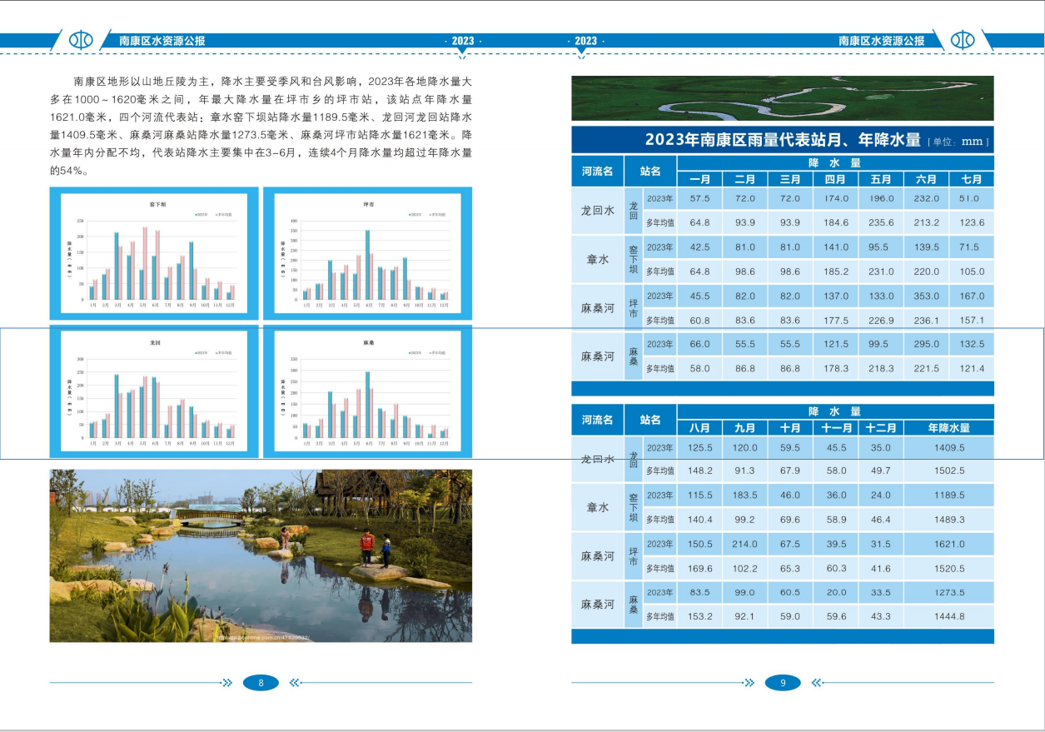Image resolution: width=1045 pixels, height=732 pixels.
Task: Click the 南康区水资源公报 title on the left page
Action: tap(162, 40)
